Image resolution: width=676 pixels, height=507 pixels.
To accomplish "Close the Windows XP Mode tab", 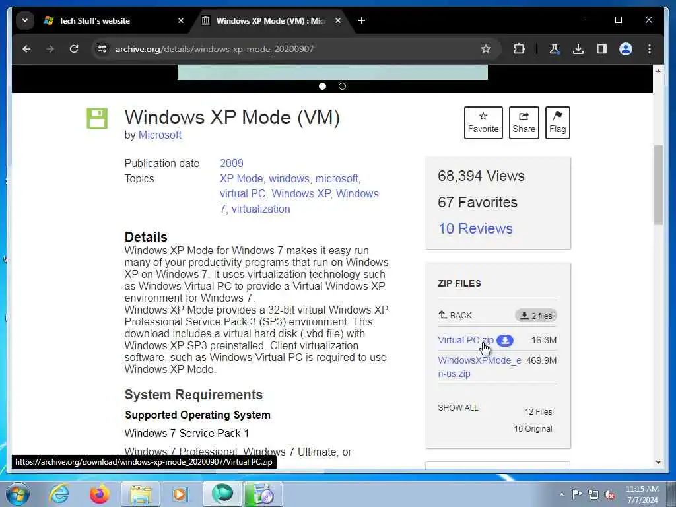I will click(338, 20).
